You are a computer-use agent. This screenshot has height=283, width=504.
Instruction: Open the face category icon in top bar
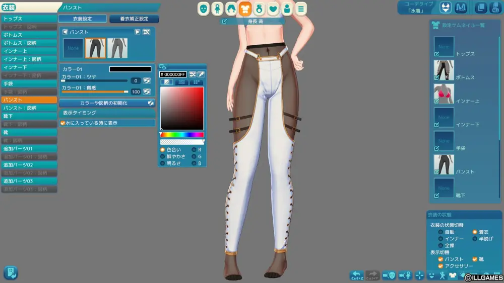tap(204, 9)
